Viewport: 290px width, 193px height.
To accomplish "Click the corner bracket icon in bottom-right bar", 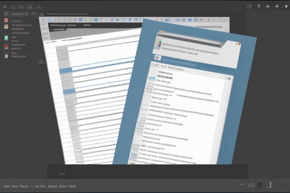I will [x=269, y=185].
